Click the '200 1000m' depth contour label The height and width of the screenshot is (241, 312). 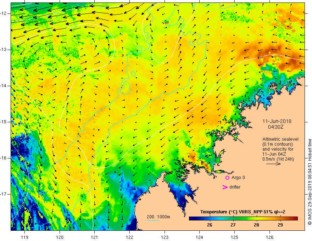[158, 217]
